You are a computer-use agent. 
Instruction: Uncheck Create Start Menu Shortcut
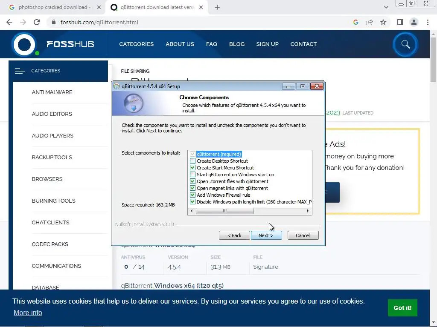(192, 168)
